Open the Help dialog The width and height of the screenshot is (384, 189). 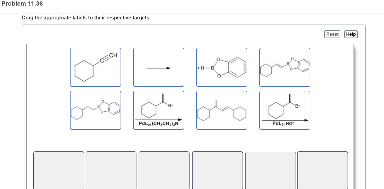click(x=351, y=34)
